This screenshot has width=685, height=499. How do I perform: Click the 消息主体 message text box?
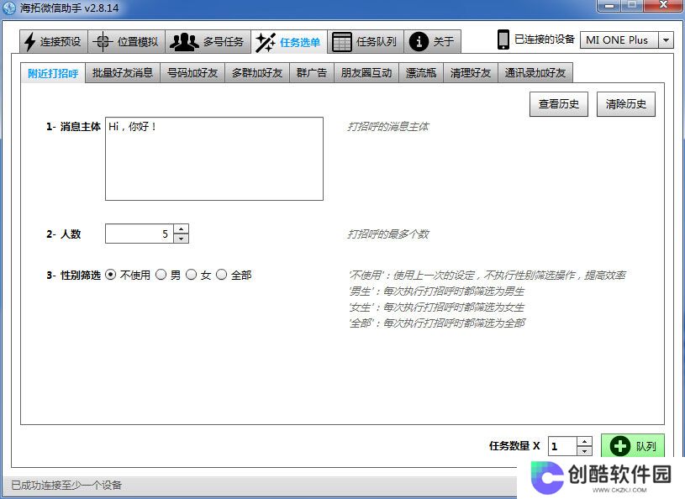point(214,159)
